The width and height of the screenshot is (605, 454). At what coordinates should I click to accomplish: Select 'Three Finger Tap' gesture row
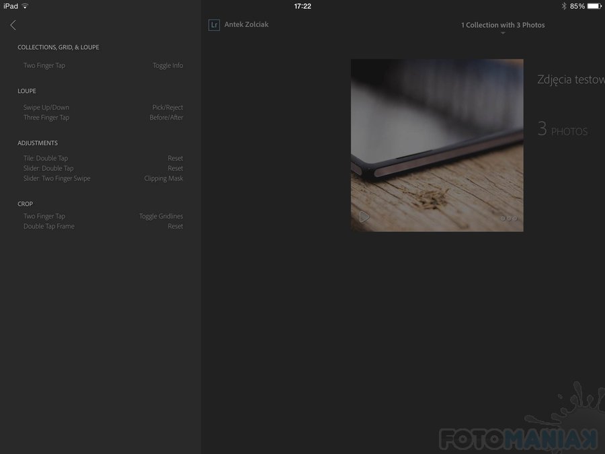pos(103,117)
